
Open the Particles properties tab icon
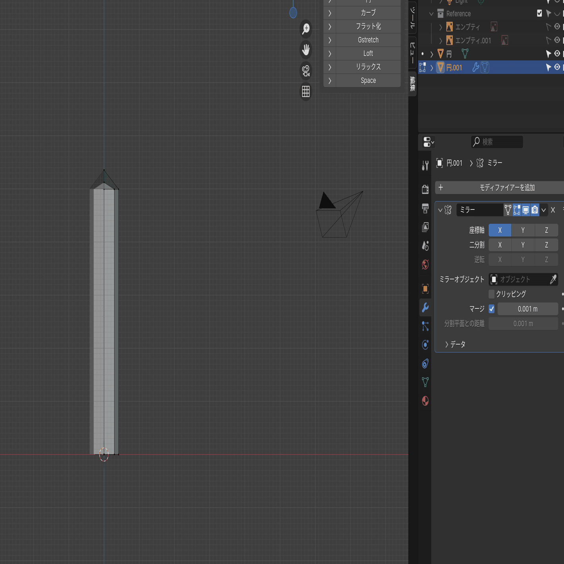pyautogui.click(x=425, y=326)
